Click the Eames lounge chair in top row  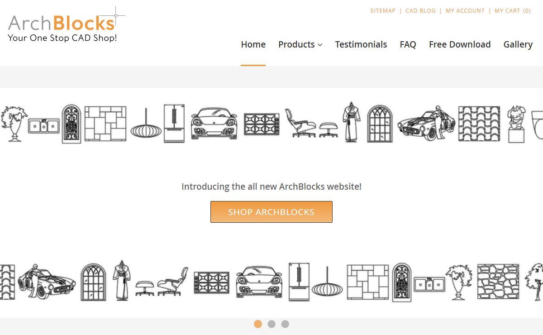300,123
